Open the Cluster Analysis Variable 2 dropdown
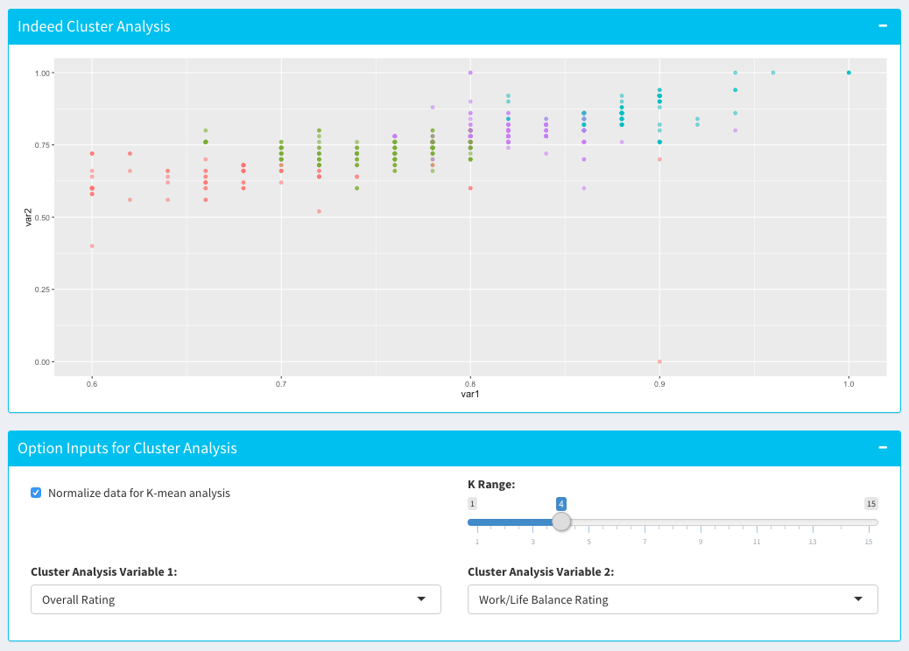The width and height of the screenshot is (909, 651). [673, 599]
